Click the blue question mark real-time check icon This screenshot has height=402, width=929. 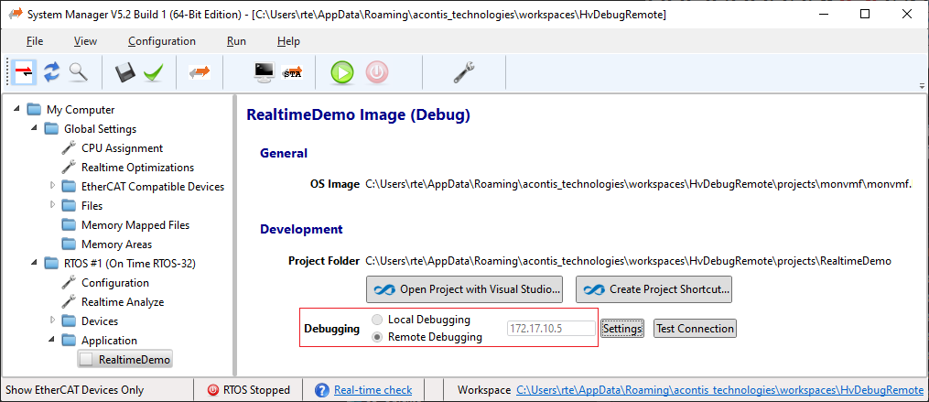[321, 390]
